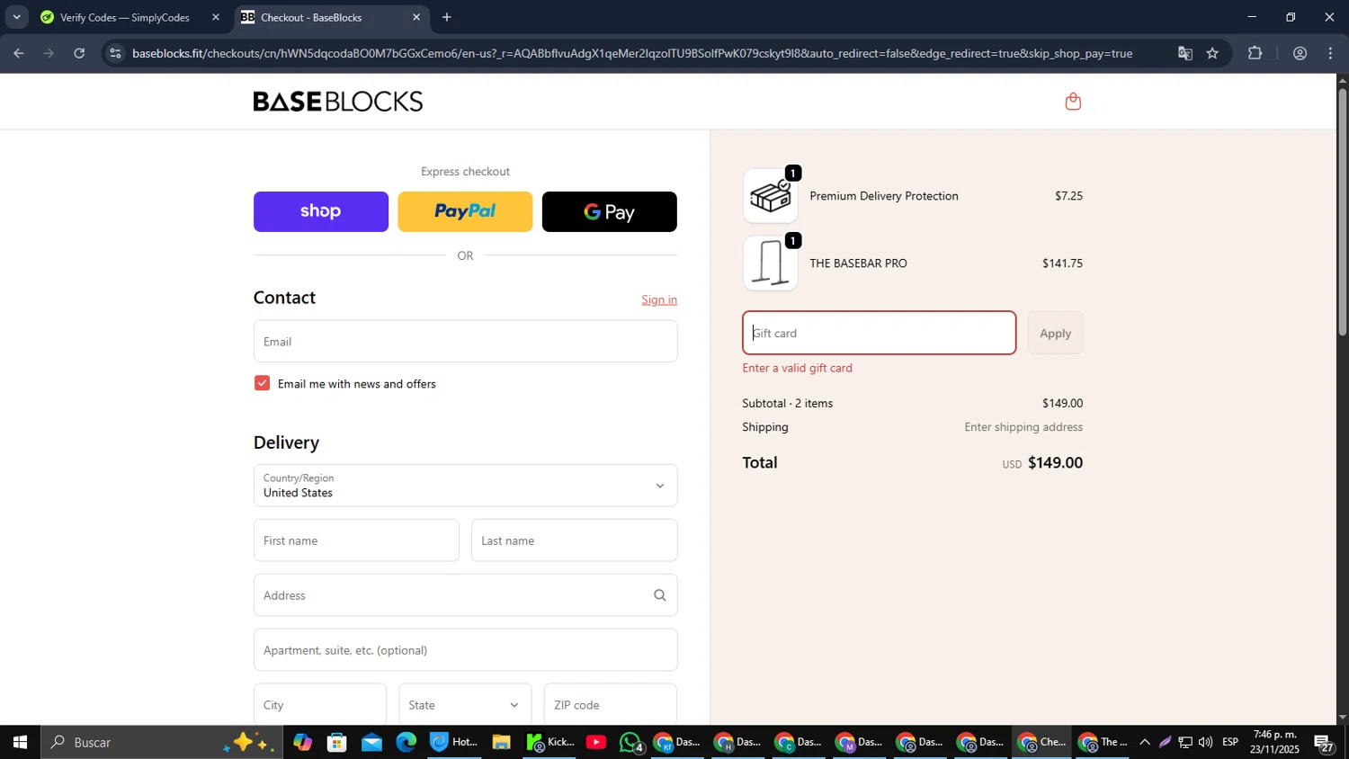This screenshot has width=1349, height=759.
Task: Open the Country/Region dropdown
Action: click(x=465, y=486)
